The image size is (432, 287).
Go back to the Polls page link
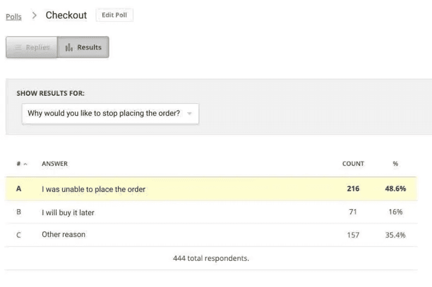click(14, 16)
